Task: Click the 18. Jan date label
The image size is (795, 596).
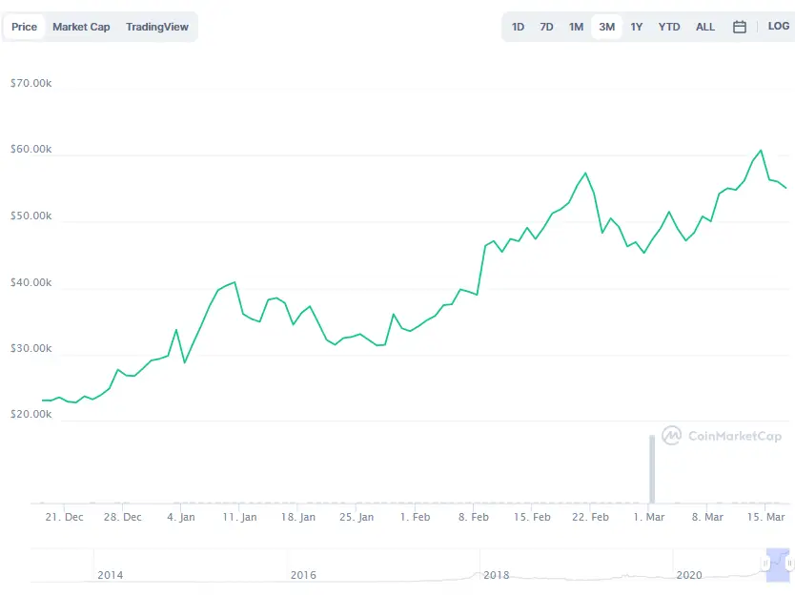Action: 298,517
